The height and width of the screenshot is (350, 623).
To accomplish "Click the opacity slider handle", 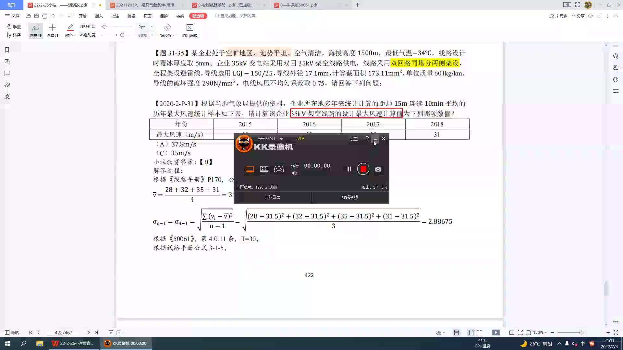I will click(x=122, y=35).
